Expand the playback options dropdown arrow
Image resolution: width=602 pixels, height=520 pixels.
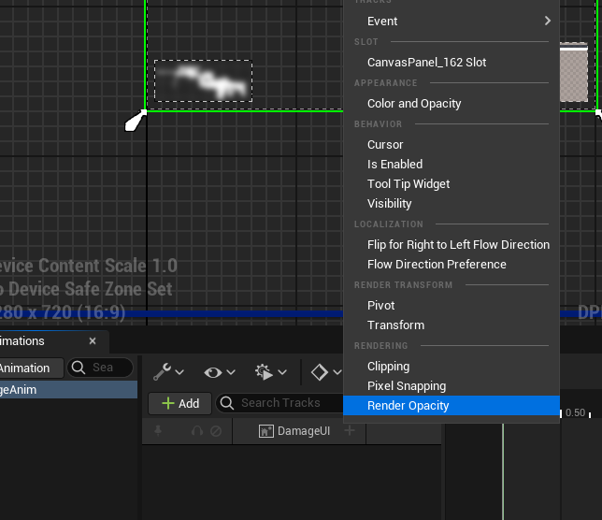click(282, 372)
